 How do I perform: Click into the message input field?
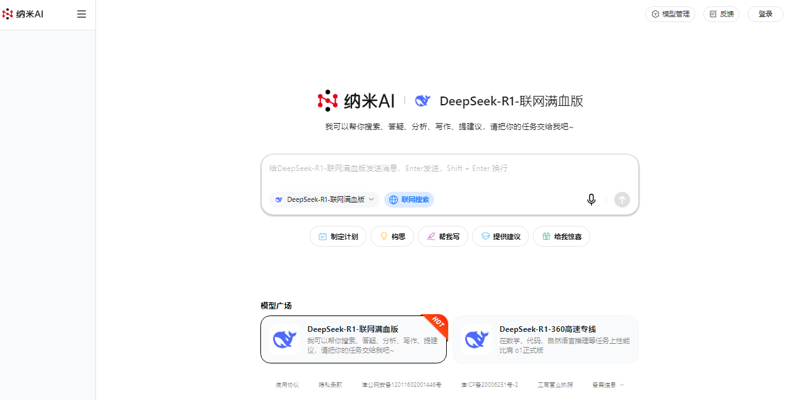click(x=449, y=169)
